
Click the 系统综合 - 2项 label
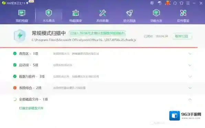click(x=30, y=88)
